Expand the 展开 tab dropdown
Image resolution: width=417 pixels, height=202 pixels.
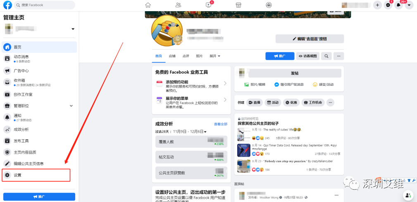215,56
